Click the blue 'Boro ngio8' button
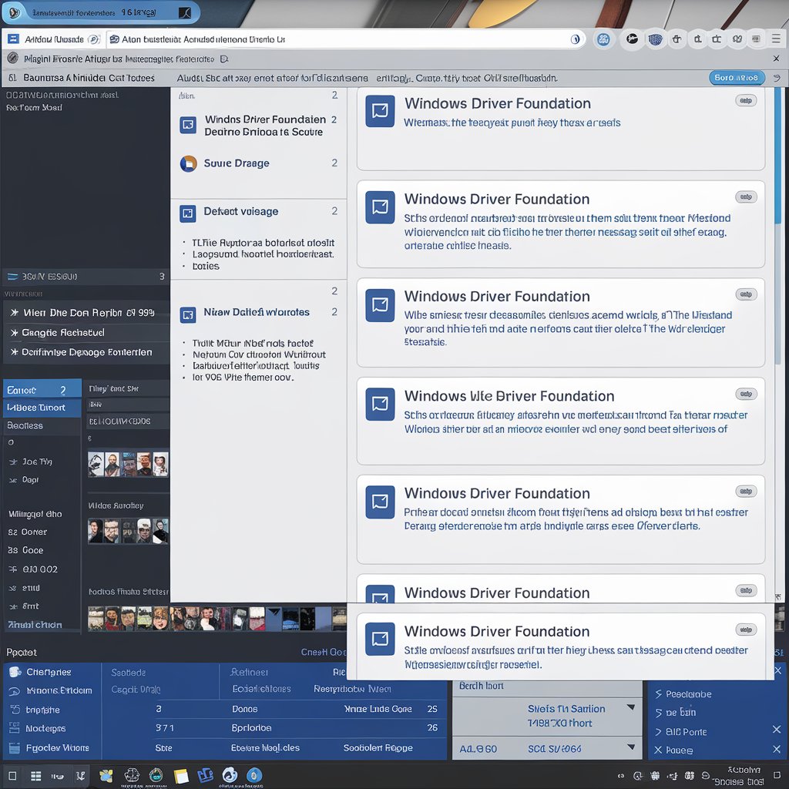This screenshot has height=789, width=789. (737, 78)
